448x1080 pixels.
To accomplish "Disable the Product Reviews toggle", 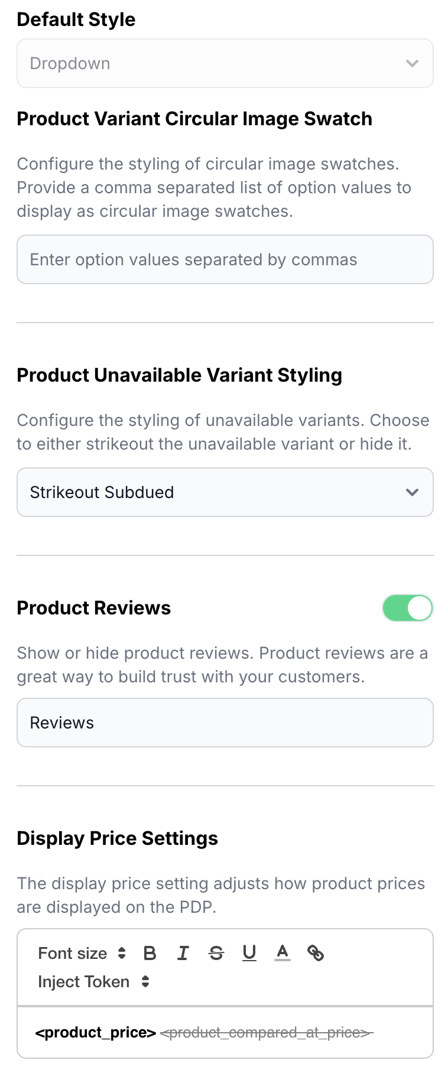I will [408, 608].
